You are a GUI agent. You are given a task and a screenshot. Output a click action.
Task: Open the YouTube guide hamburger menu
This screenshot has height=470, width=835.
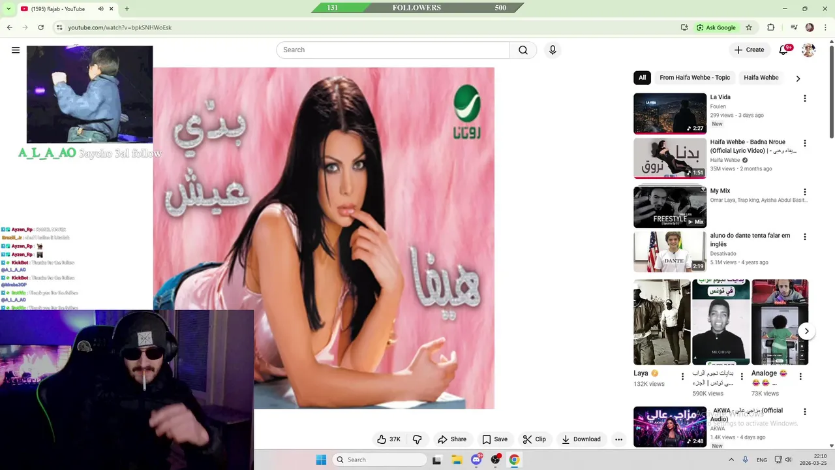(x=16, y=50)
